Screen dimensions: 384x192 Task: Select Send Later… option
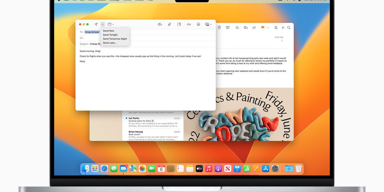(x=110, y=43)
